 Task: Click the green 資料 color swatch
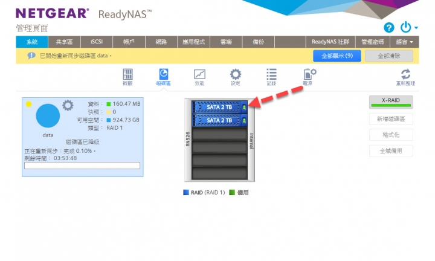[x=109, y=104]
